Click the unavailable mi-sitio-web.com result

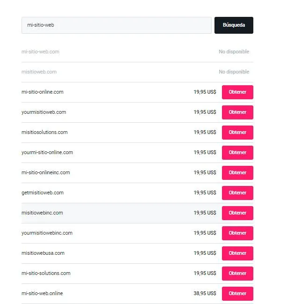coord(40,52)
